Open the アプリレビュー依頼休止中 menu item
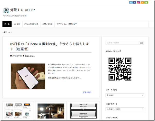Screen dimensions: 155x121 point(67,24)
